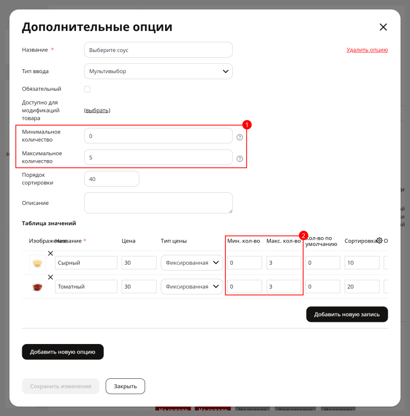Click the Томатный sauce thumbnail image
The height and width of the screenshot is (416, 410).
click(38, 287)
